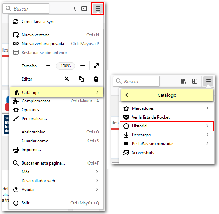Click the back arrow in Catálogo header
Image resolution: width=219 pixels, height=214 pixels.
pos(127,95)
